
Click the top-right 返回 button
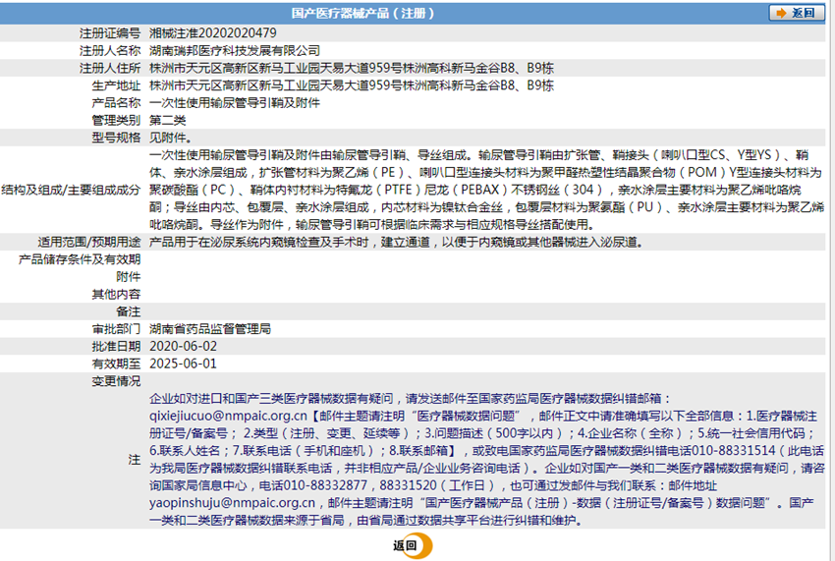796,13
